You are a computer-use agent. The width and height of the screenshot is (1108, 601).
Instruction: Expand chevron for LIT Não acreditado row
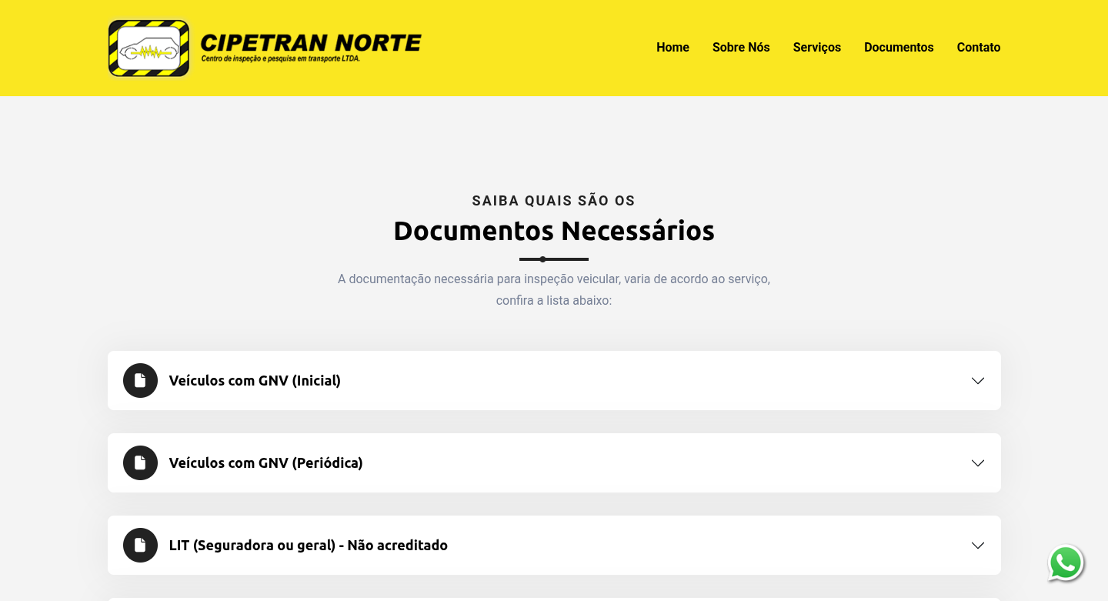[978, 546]
